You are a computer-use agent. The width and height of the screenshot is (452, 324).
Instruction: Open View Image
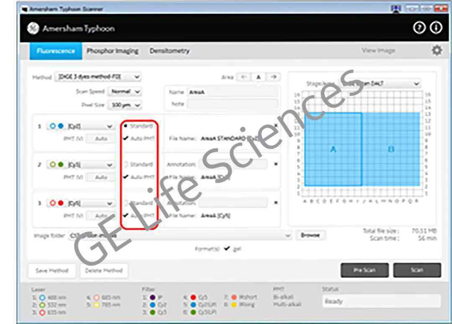point(378,51)
